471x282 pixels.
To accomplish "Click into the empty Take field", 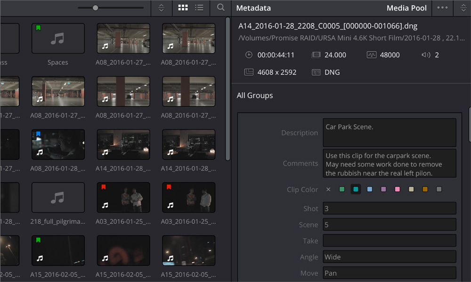I will tap(389, 241).
